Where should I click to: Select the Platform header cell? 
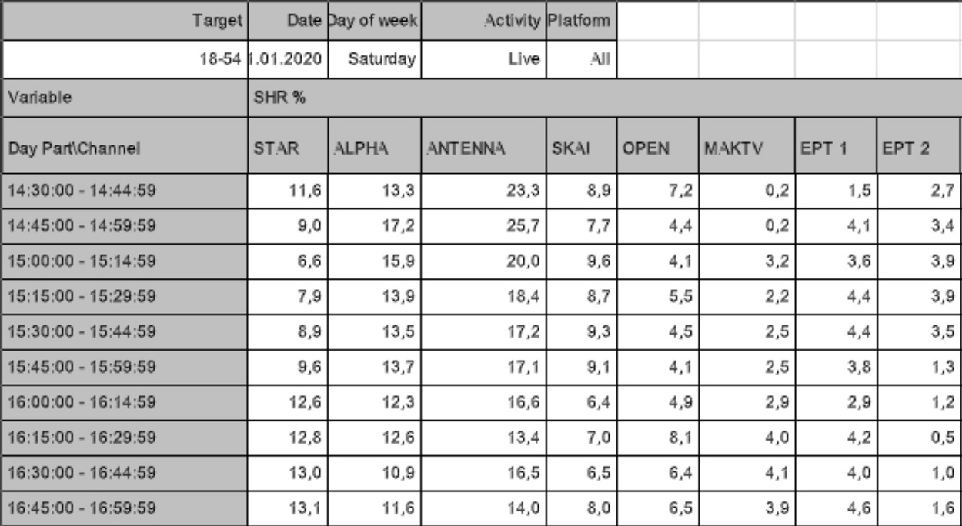point(580,17)
